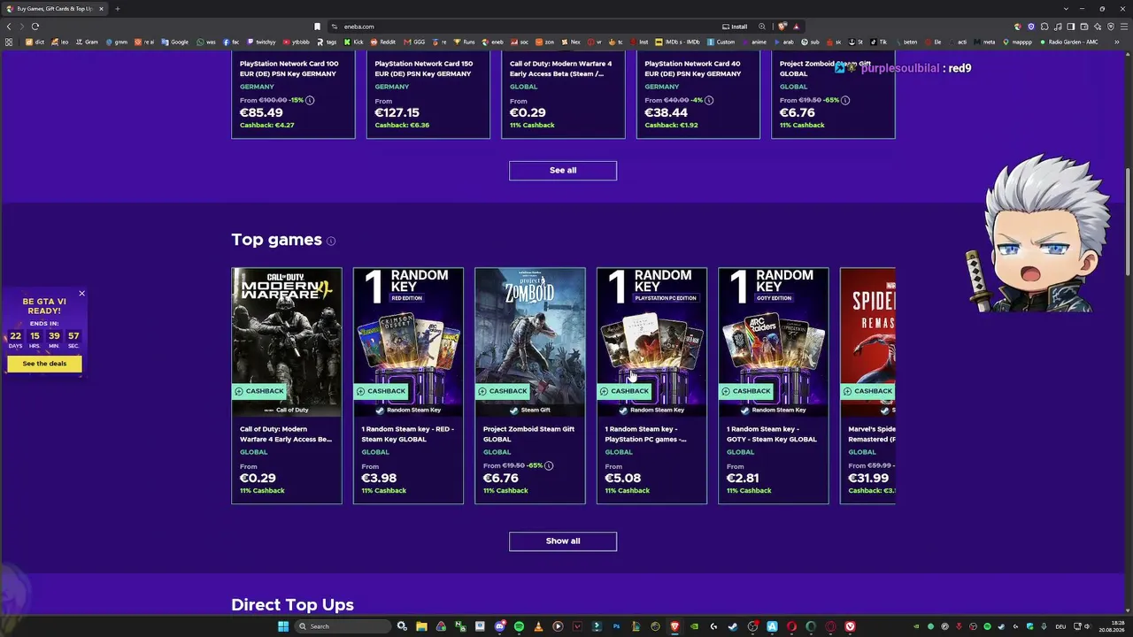Screen dimensions: 1133x637
Task: Click the €38.44 price text
Action: [x=667, y=113]
